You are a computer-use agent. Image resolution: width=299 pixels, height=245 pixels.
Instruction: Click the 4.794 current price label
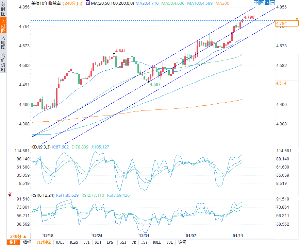[281, 23]
